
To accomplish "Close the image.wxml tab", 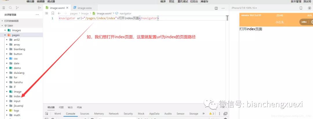I will [67, 8].
